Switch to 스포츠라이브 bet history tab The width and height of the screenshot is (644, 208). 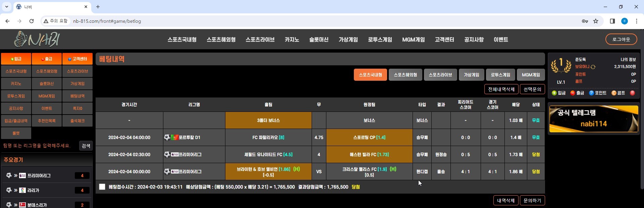pyautogui.click(x=440, y=75)
